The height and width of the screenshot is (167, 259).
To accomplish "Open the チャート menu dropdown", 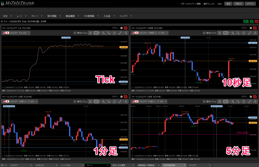I will pyautogui.click(x=36, y=16).
